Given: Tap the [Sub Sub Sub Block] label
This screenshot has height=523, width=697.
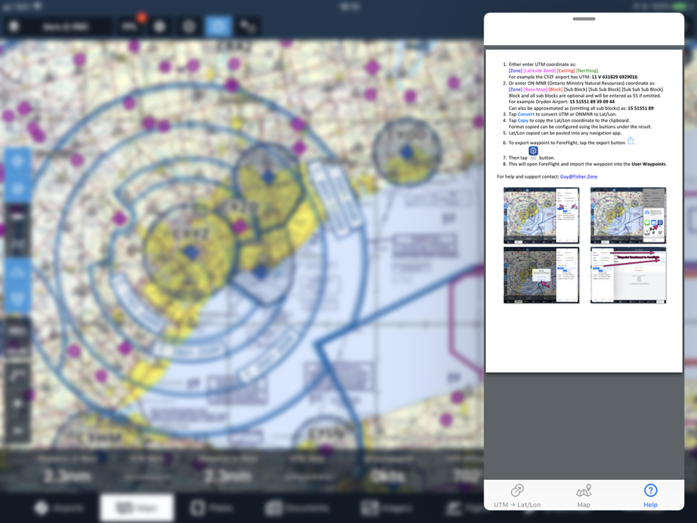Looking at the screenshot, I should (x=643, y=89).
